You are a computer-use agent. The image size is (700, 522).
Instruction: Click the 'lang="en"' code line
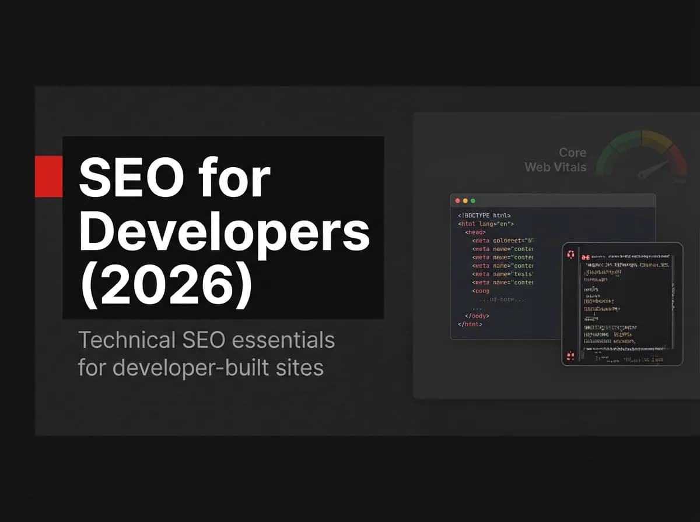[486, 224]
